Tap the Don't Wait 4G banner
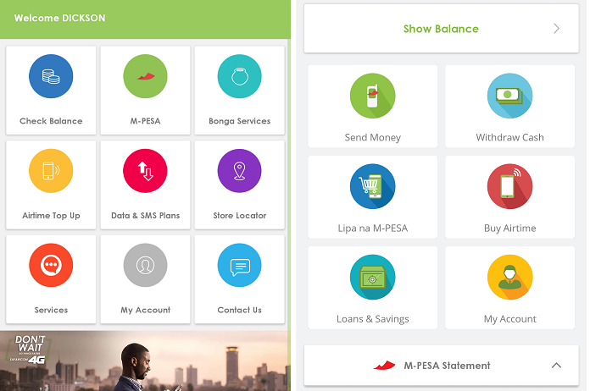Screen dimensions: 590x391 pos(145,361)
